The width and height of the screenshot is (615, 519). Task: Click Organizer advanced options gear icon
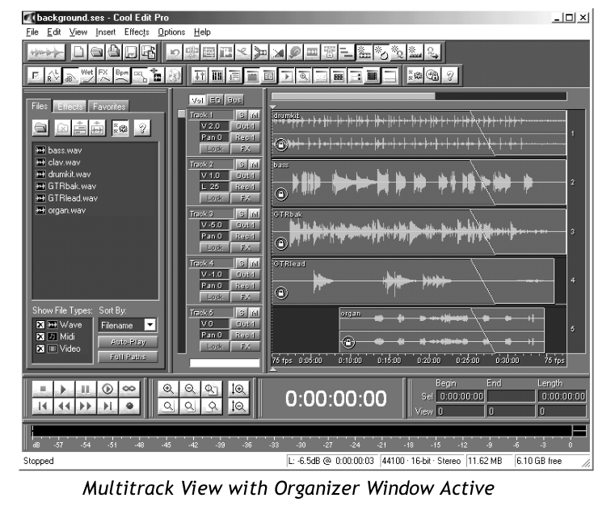coord(120,128)
